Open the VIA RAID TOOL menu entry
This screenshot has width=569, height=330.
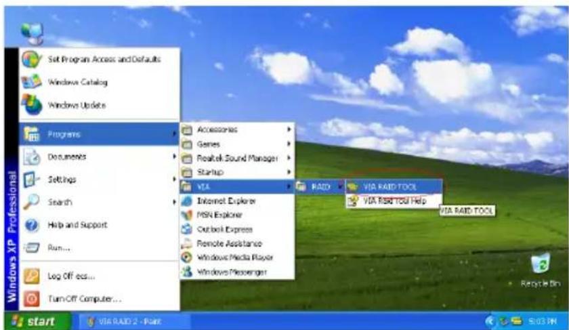pos(394,186)
